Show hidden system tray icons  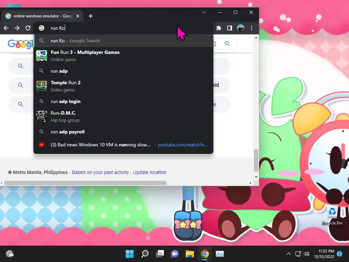[288, 254]
